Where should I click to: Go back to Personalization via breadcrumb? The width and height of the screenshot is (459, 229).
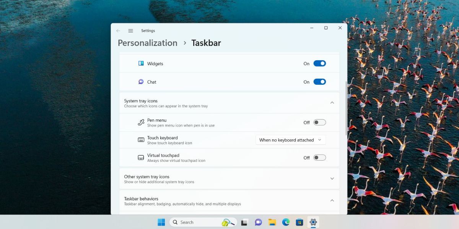[x=147, y=43]
